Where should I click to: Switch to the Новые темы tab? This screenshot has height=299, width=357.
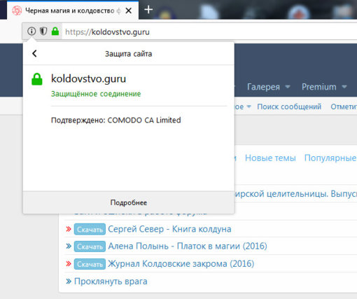(x=270, y=158)
